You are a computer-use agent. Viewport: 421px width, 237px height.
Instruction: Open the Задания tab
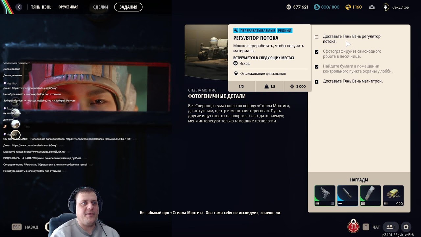pos(128,7)
